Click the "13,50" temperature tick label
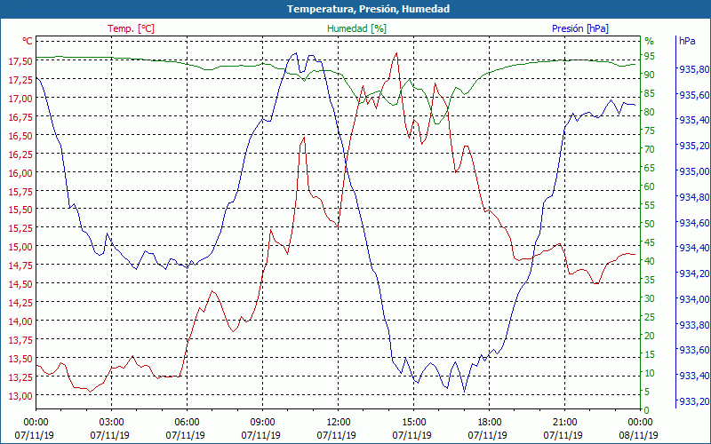The height and width of the screenshot is (444, 711). tap(20, 359)
